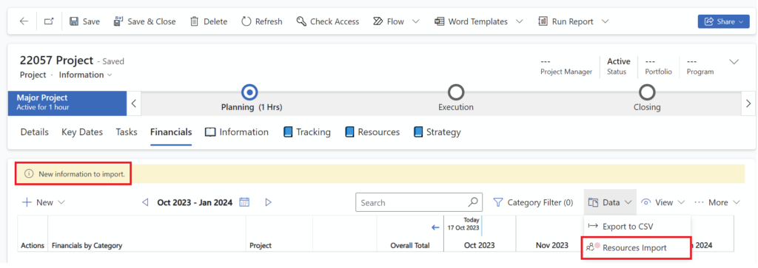Open record in new window icon

tap(50, 21)
